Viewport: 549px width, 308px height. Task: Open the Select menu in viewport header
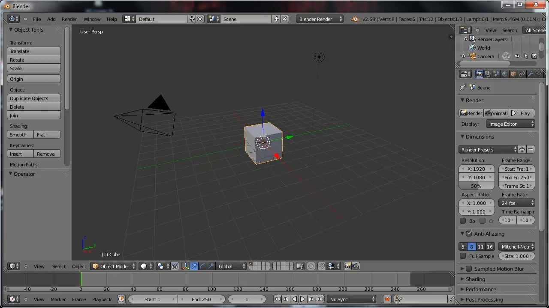point(59,266)
